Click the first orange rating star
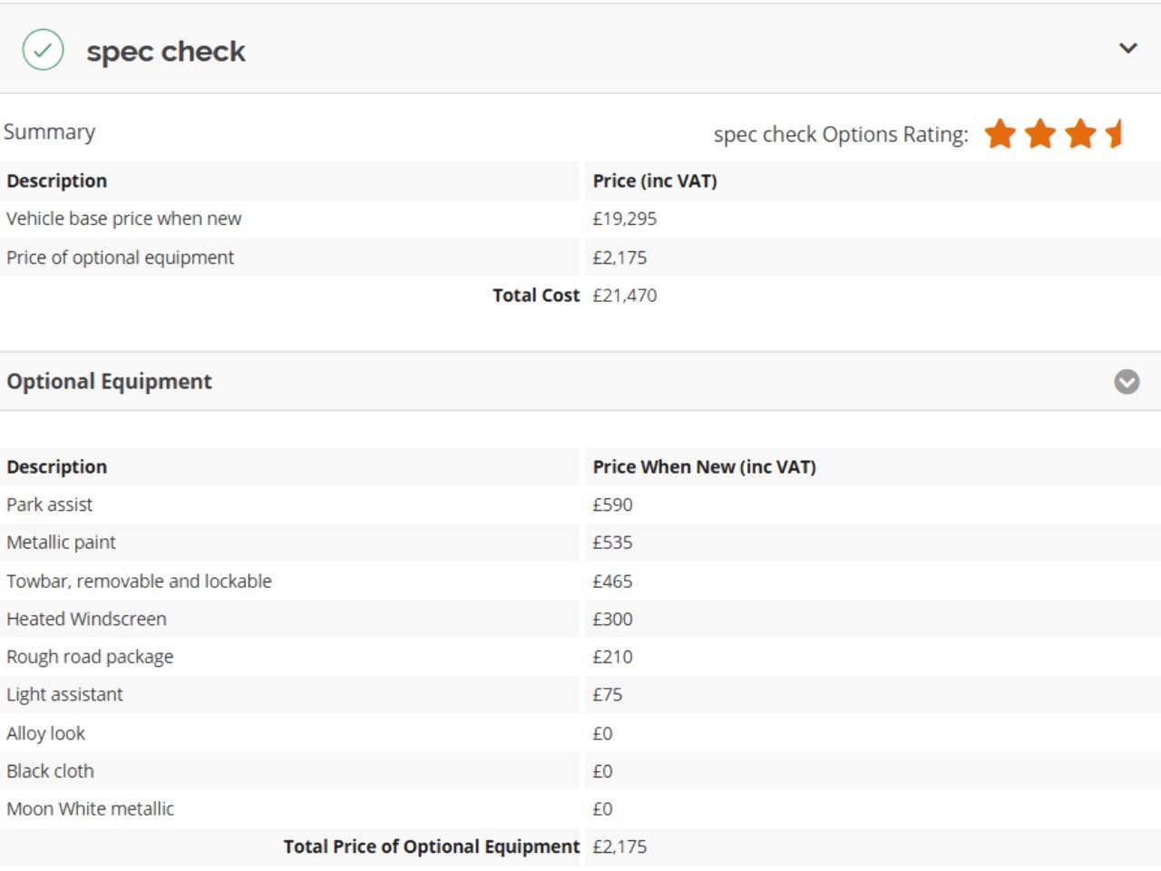Screen dimensions: 1161x871 (x=1000, y=134)
